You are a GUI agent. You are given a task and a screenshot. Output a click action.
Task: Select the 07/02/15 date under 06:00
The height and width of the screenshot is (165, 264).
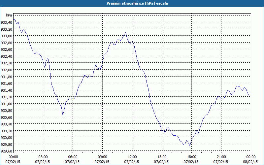coord(72,162)
